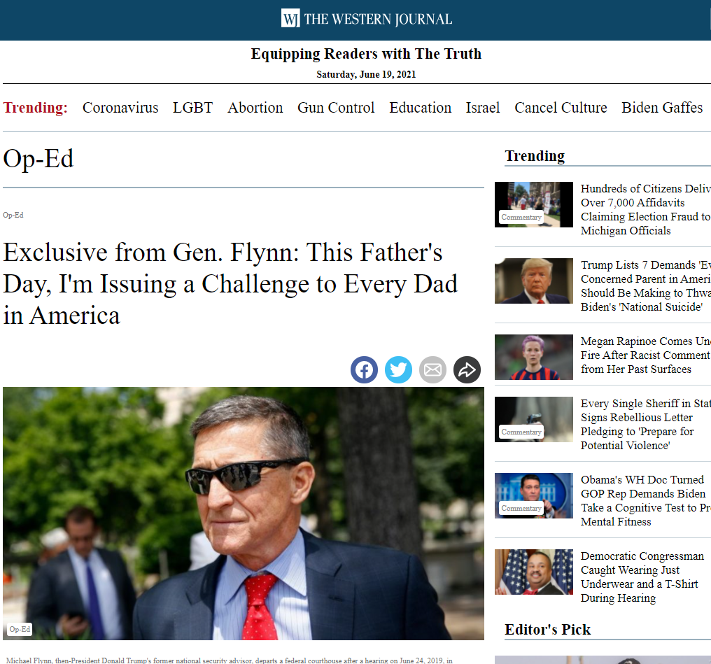
Task: Click the date Saturday, June 19, 2021
Action: 366,74
